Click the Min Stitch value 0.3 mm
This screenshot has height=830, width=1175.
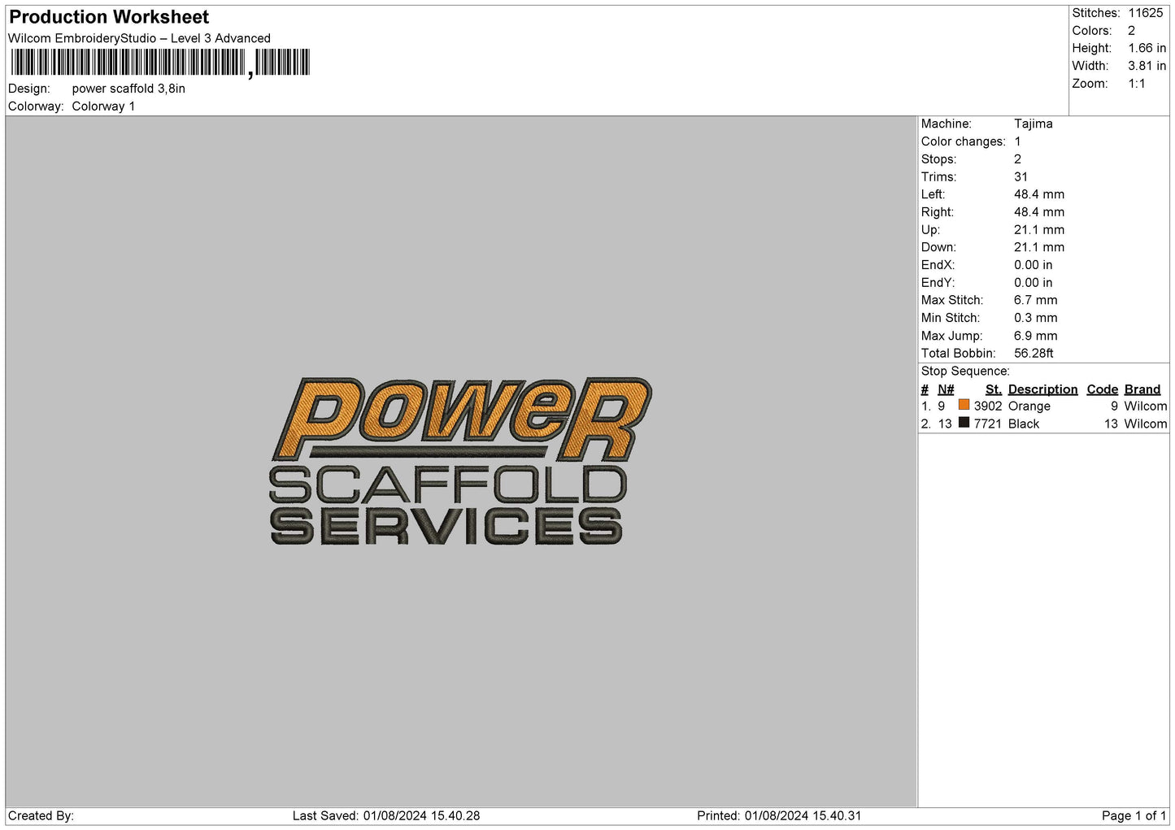tap(1035, 318)
